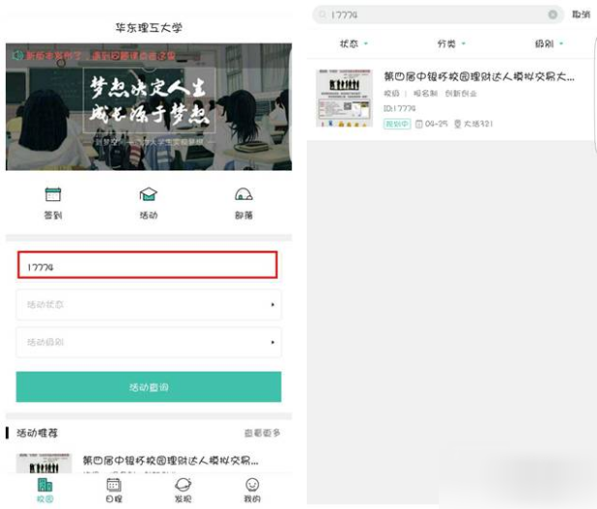The width and height of the screenshot is (597, 509).
Task: Expand the 分类 filter dropdown
Action: [x=451, y=44]
